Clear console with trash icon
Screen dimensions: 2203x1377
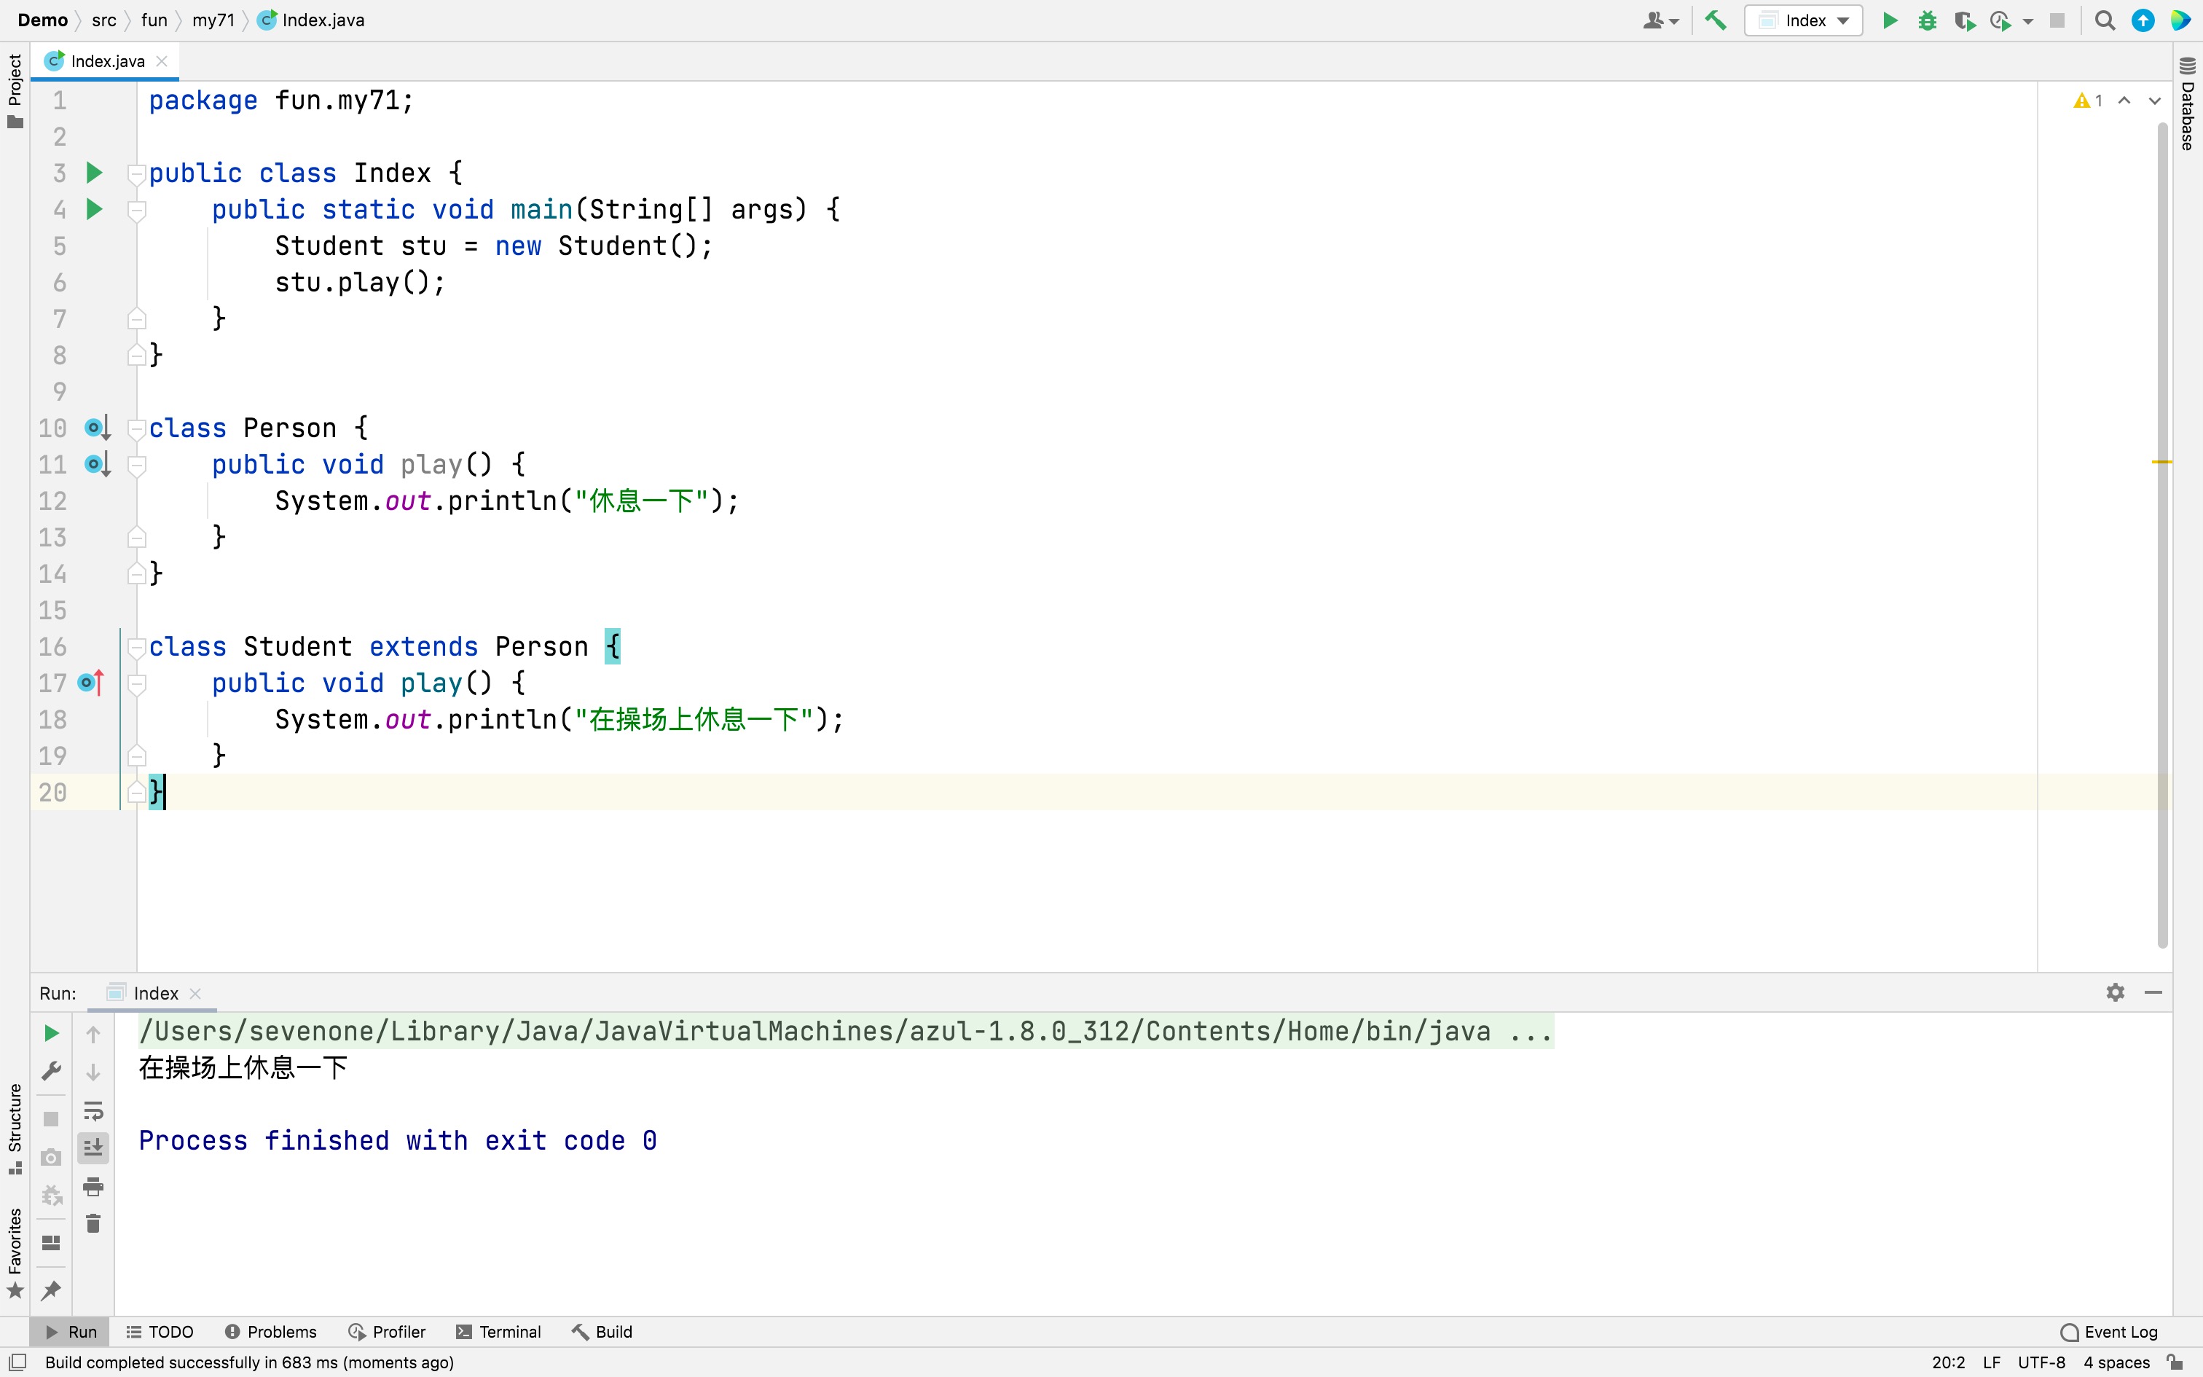click(x=93, y=1223)
